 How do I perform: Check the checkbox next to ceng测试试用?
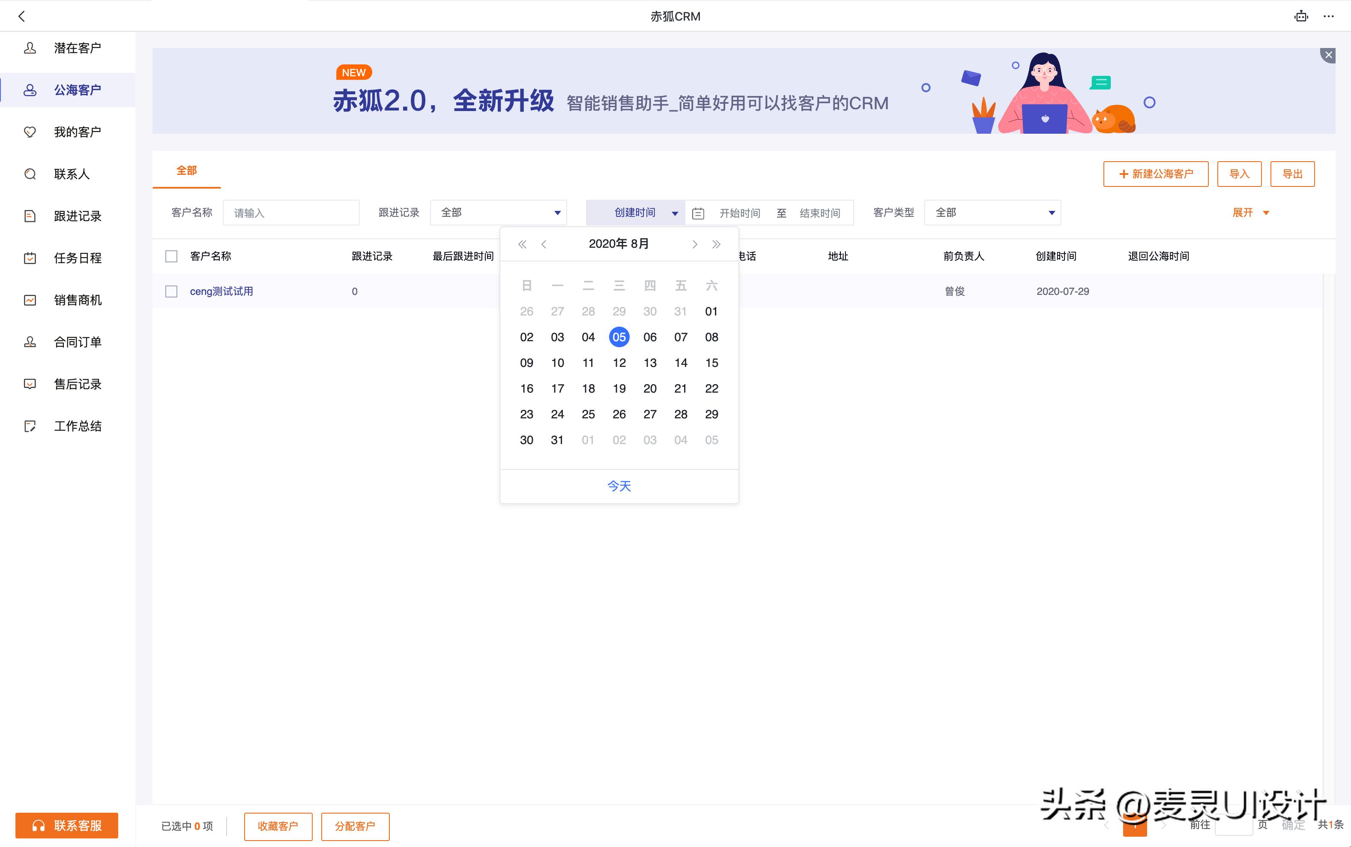coord(171,291)
